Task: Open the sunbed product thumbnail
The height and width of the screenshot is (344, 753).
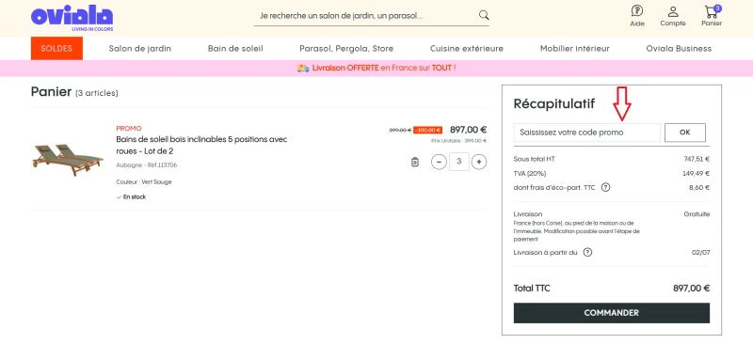Action: click(x=67, y=159)
